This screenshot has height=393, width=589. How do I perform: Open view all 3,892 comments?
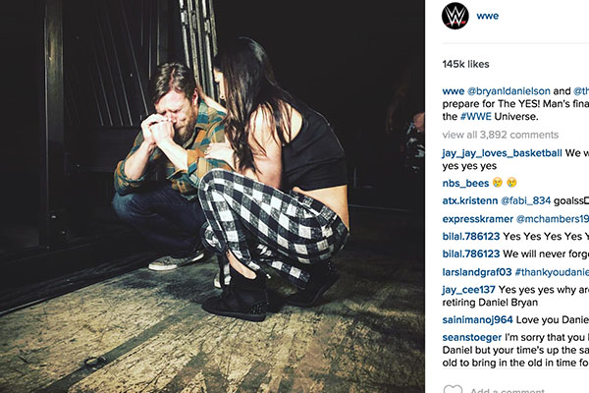[x=501, y=135]
